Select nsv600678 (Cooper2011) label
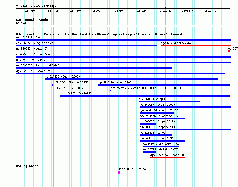This screenshot has width=238, height=187. 157,127
